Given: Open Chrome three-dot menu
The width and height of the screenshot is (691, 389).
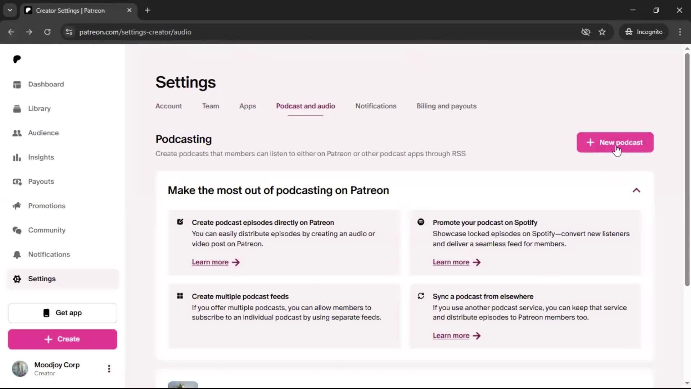Looking at the screenshot, I should 680,32.
